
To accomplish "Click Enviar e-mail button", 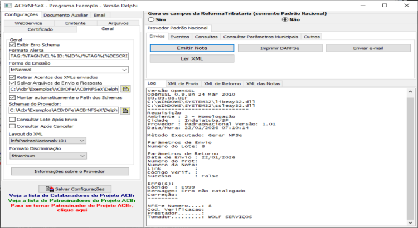I will 368,48.
